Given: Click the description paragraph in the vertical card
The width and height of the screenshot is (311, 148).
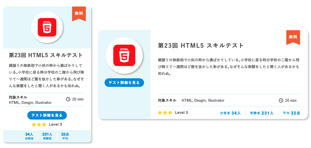Looking at the screenshot, I should tap(47, 76).
